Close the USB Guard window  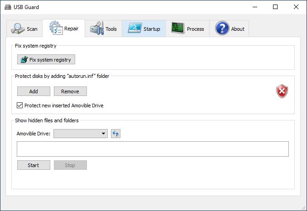coord(296,7)
